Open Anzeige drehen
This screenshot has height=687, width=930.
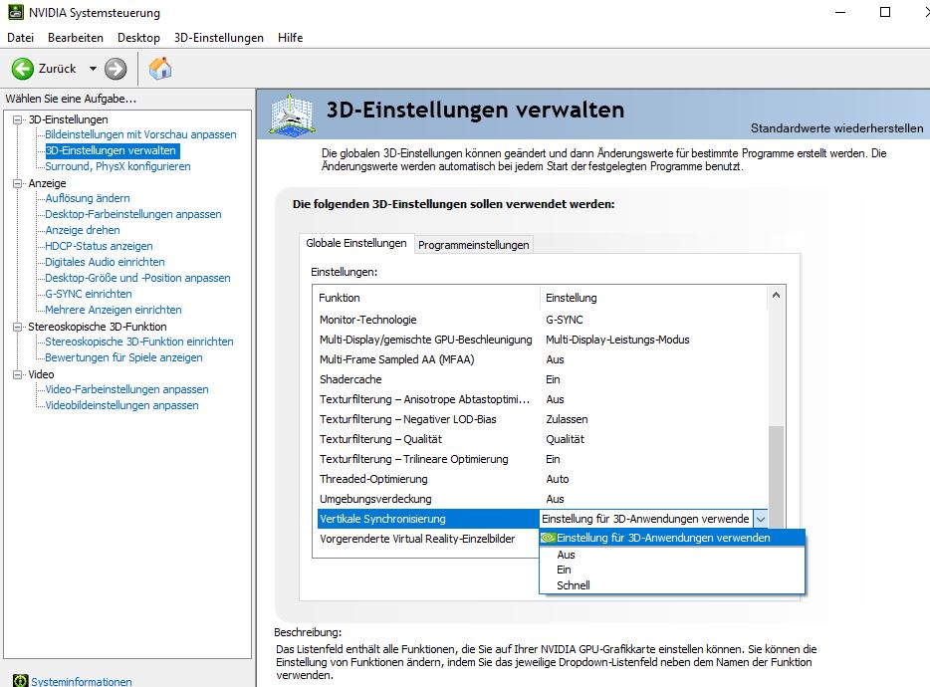83,230
